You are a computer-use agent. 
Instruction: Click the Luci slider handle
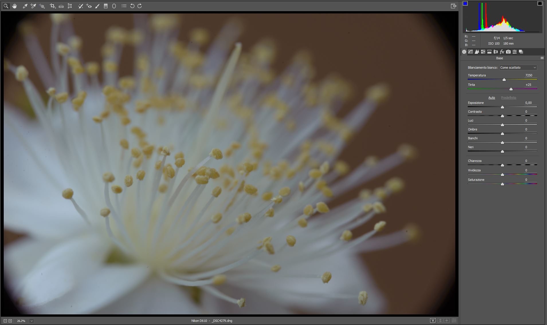coord(502,125)
